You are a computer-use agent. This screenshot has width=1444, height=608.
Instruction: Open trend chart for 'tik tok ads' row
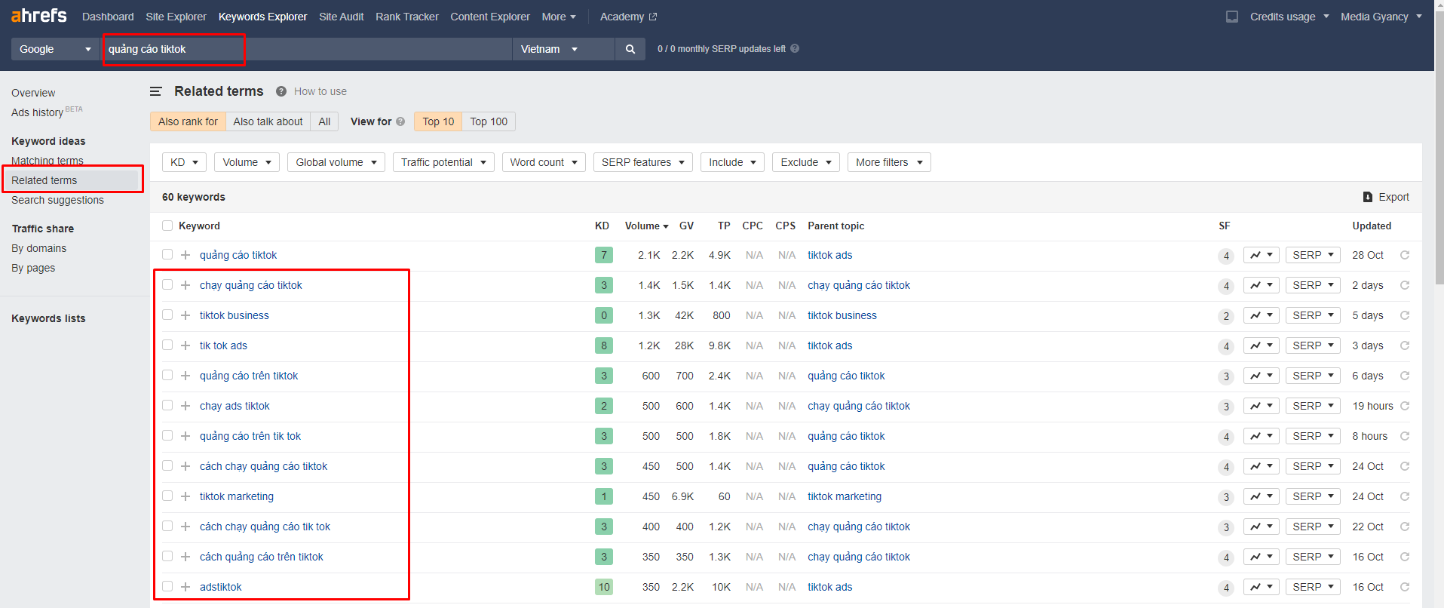pyautogui.click(x=1262, y=345)
